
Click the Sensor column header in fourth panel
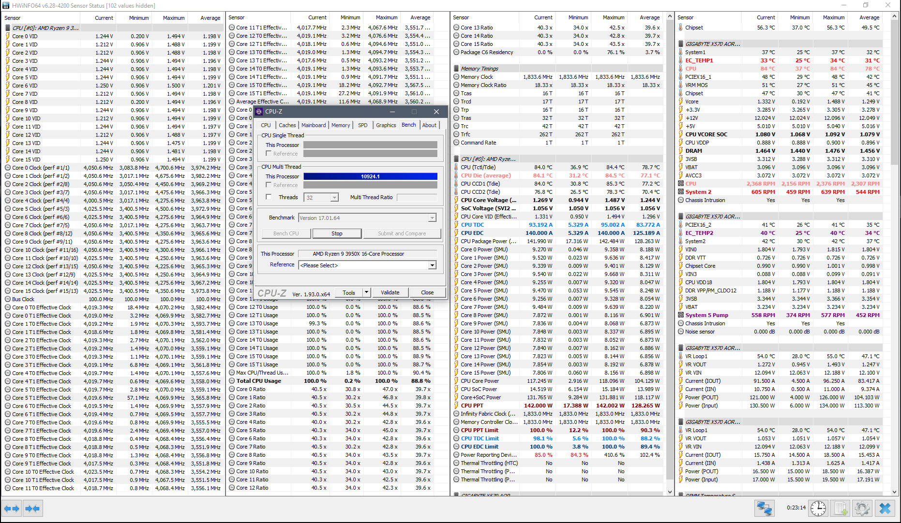(708, 17)
